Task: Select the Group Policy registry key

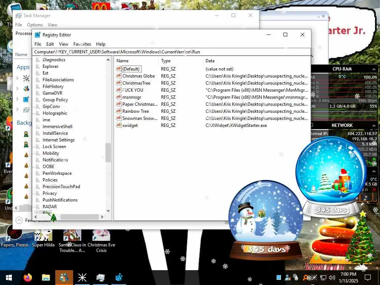Action: point(55,100)
